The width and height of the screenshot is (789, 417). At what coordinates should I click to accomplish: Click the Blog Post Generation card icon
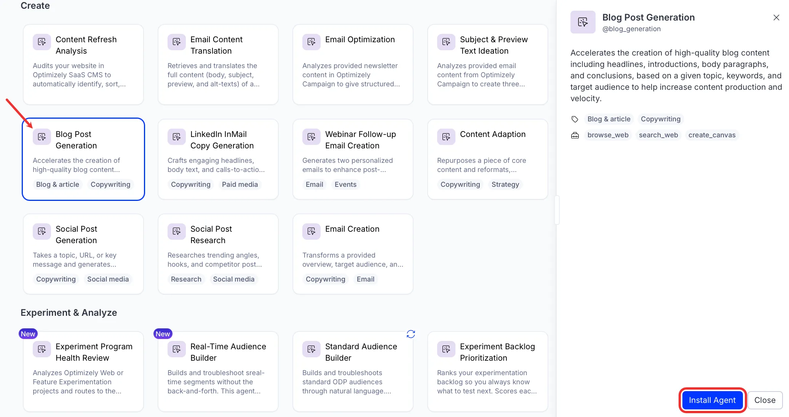click(x=42, y=137)
